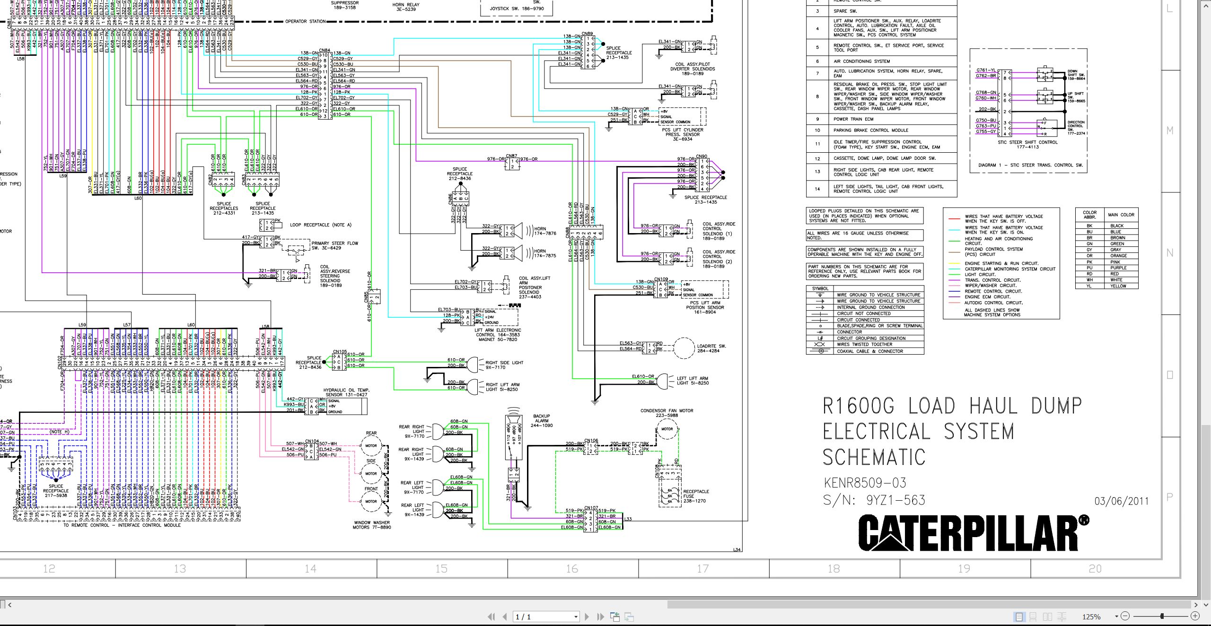
Task: Click the zoom slider handle
Action: point(1162,616)
